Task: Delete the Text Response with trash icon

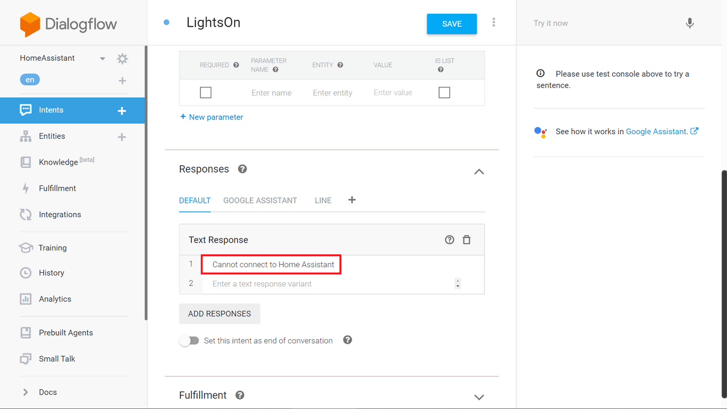Action: 467,240
